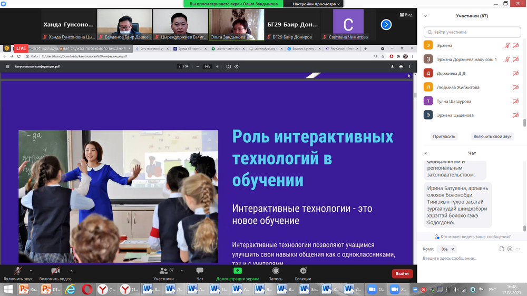Start screen sharing with green Демонстрация экрана icon
This screenshot has height=296, width=527.
point(238,271)
